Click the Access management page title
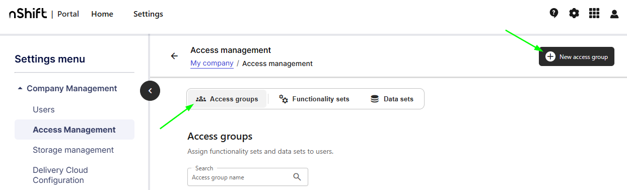 (x=231, y=50)
